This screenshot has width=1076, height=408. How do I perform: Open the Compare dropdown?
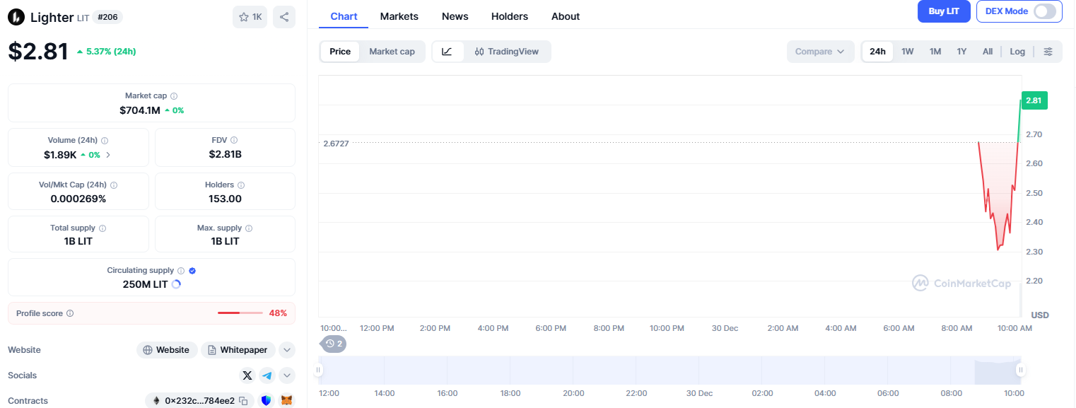pyautogui.click(x=819, y=52)
